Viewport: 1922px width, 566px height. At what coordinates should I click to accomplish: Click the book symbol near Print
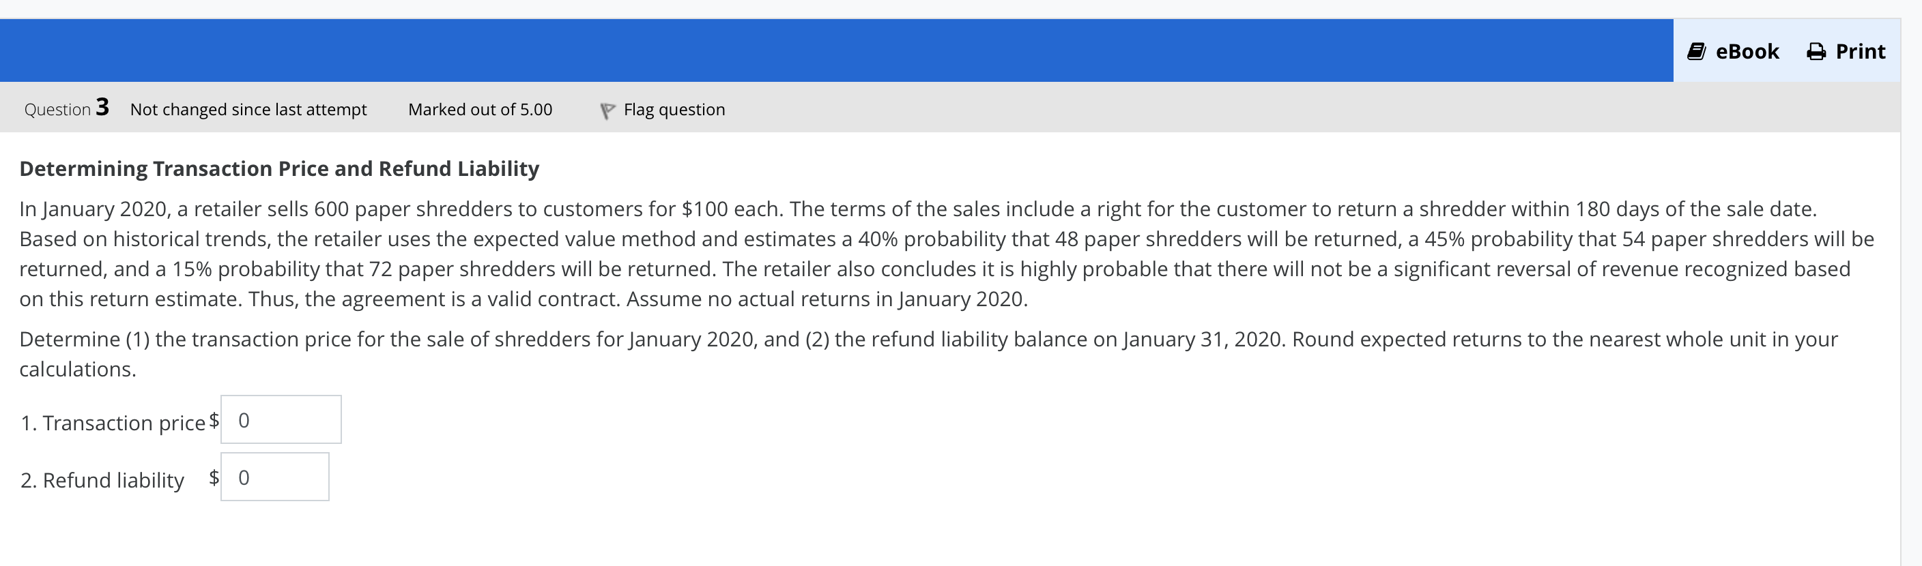click(1697, 50)
